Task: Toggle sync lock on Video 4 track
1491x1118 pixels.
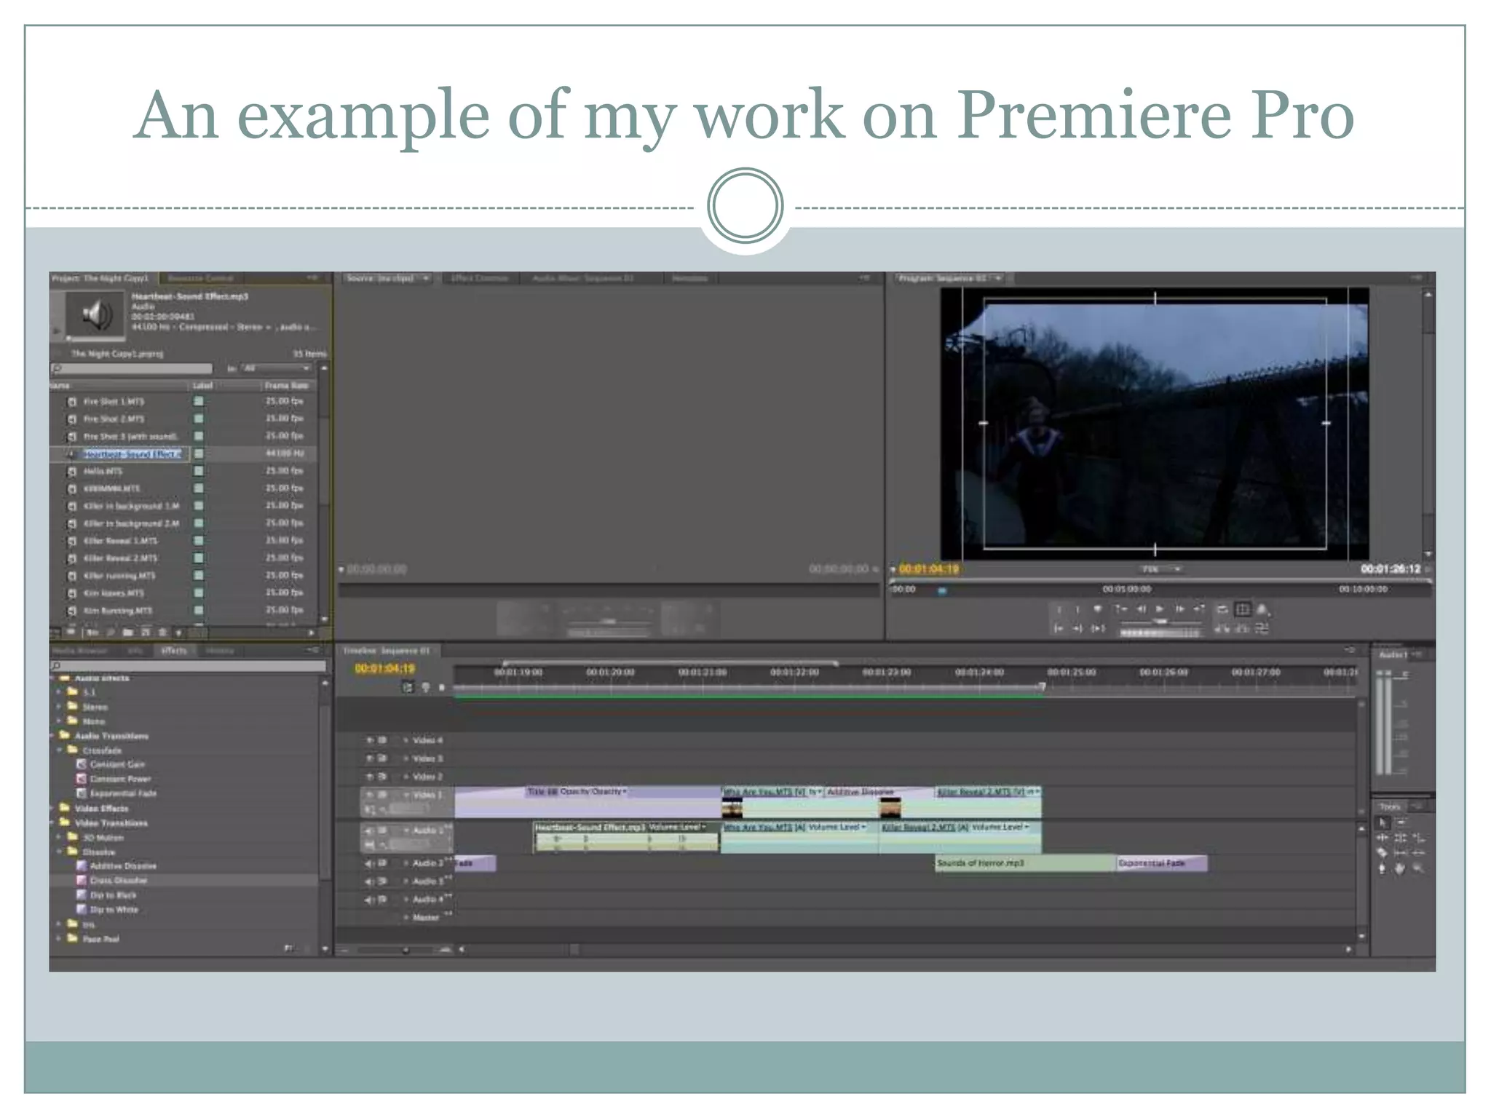Action: (383, 740)
